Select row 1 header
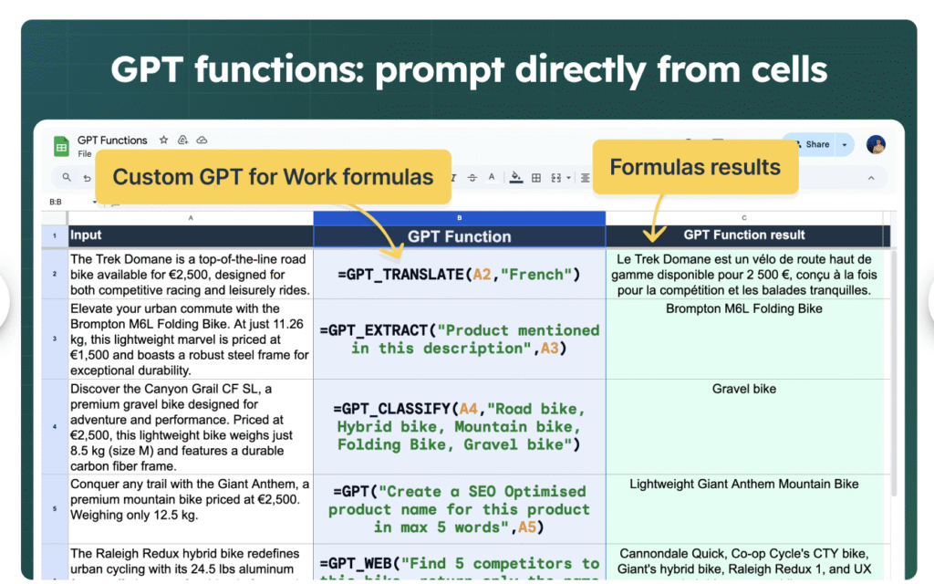This screenshot has height=584, width=934. (54, 236)
